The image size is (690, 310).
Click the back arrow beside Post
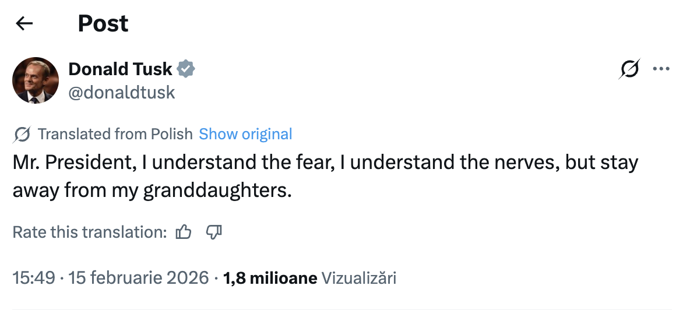[24, 23]
